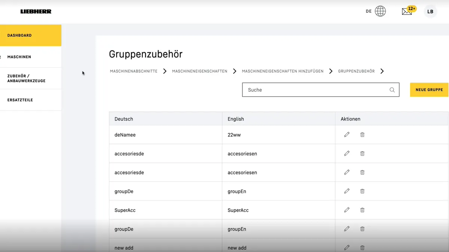Open Maschineneigenschaften hinzufügen breadcrumb link
The height and width of the screenshot is (252, 449).
[x=282, y=71]
